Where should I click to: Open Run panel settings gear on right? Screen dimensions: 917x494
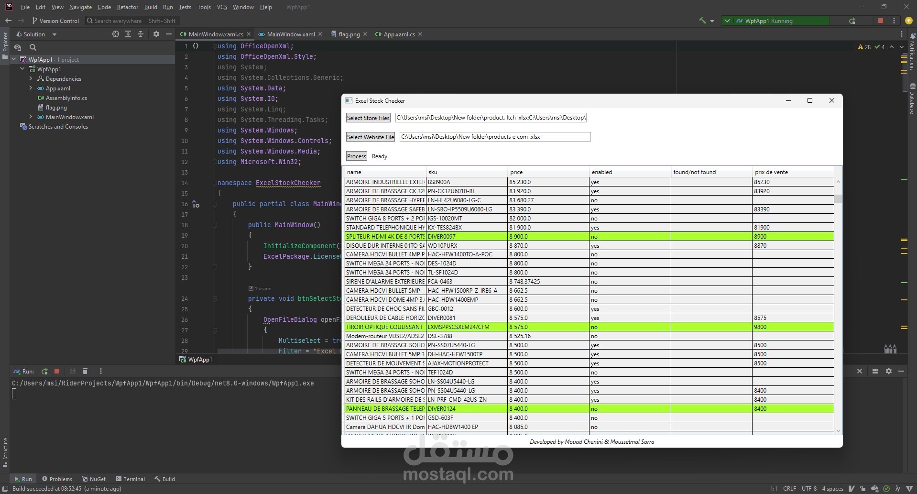point(889,371)
